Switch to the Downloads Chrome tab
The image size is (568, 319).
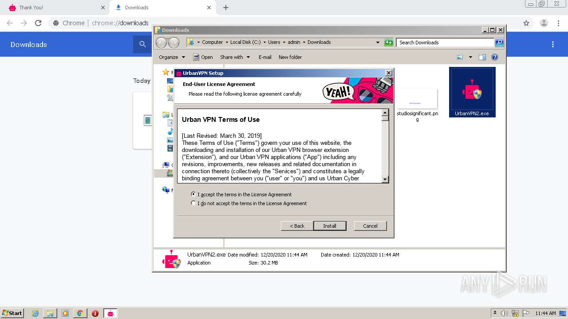click(x=162, y=8)
